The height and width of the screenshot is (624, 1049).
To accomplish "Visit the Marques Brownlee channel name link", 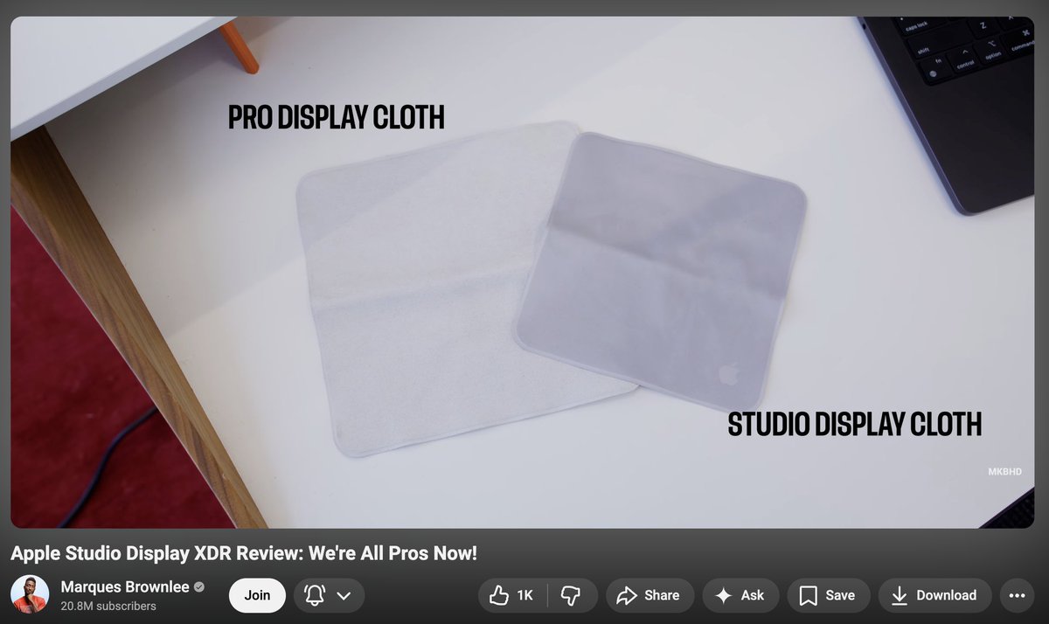I will (125, 586).
